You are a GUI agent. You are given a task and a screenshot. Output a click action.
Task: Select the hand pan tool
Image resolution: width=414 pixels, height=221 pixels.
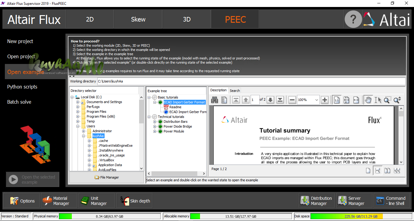(x=368, y=100)
